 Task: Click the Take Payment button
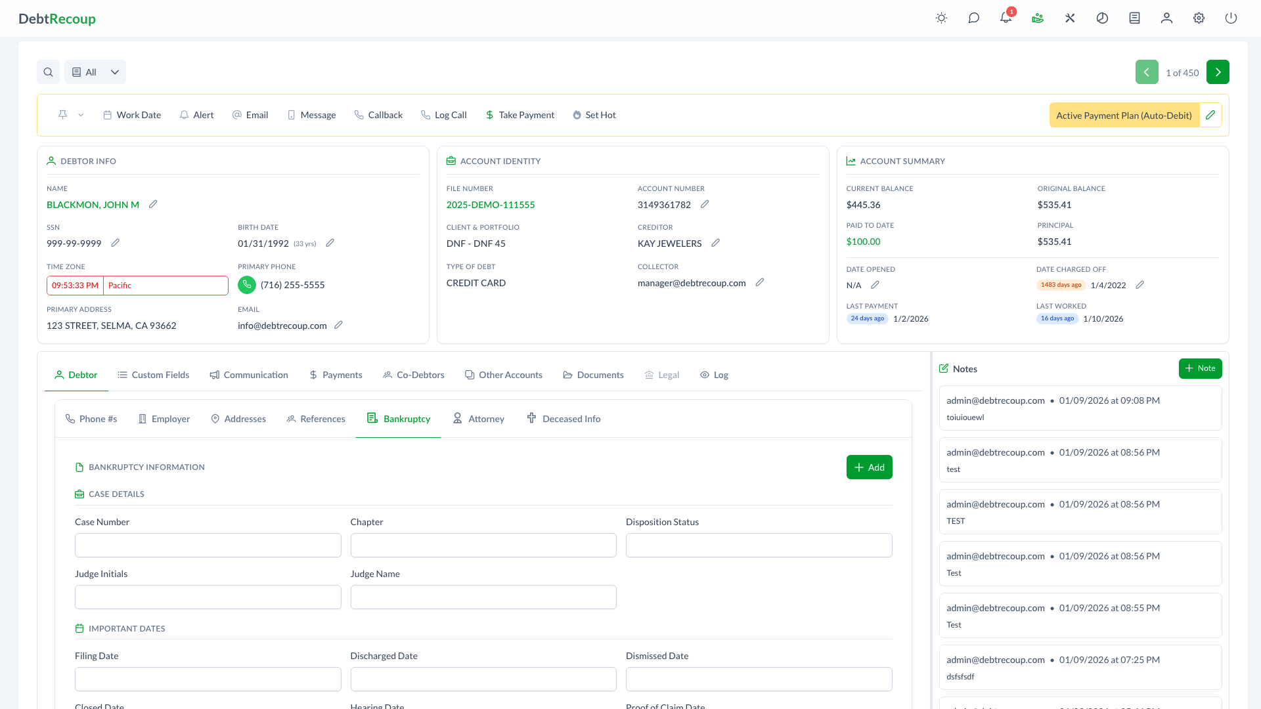[520, 115]
